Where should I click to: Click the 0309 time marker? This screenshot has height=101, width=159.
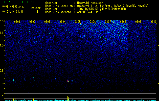click(138, 22)
